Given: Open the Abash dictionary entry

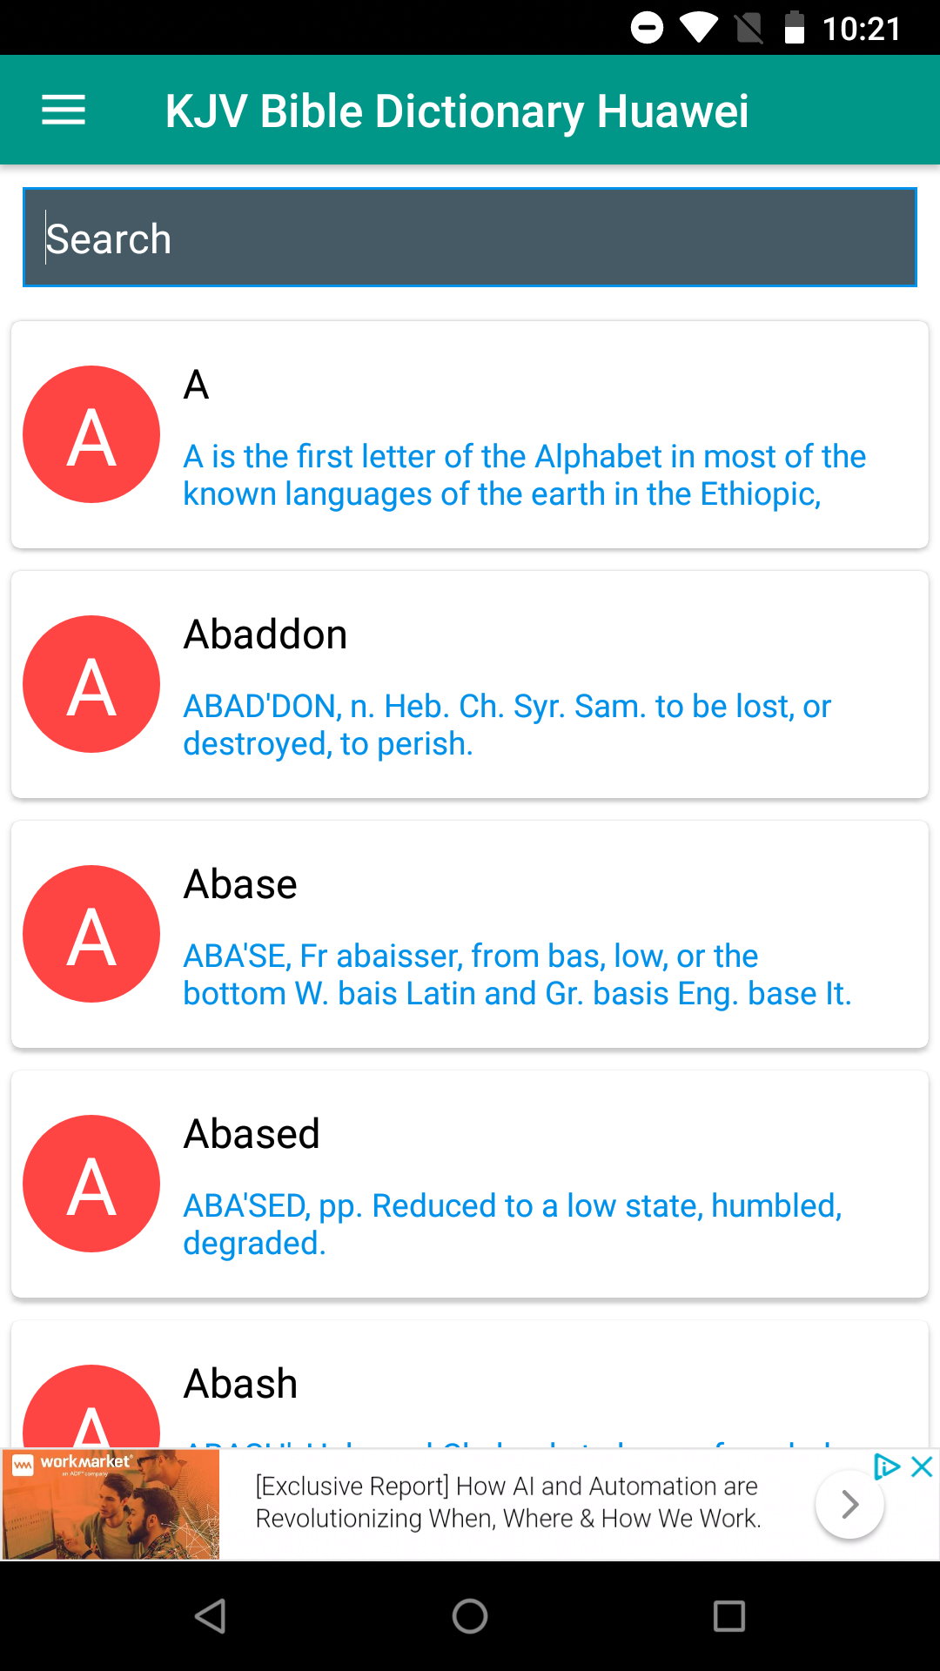Looking at the screenshot, I should 241,1384.
